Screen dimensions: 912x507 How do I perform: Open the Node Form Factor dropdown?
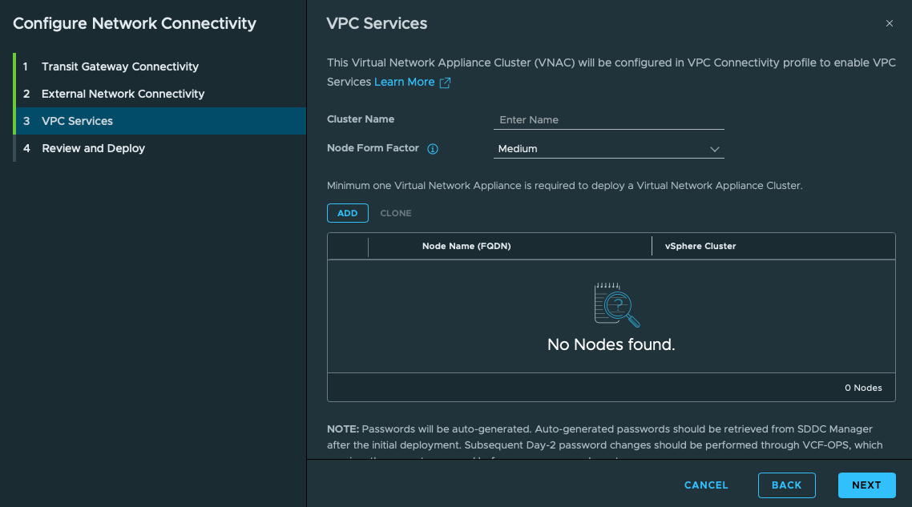tap(608, 149)
